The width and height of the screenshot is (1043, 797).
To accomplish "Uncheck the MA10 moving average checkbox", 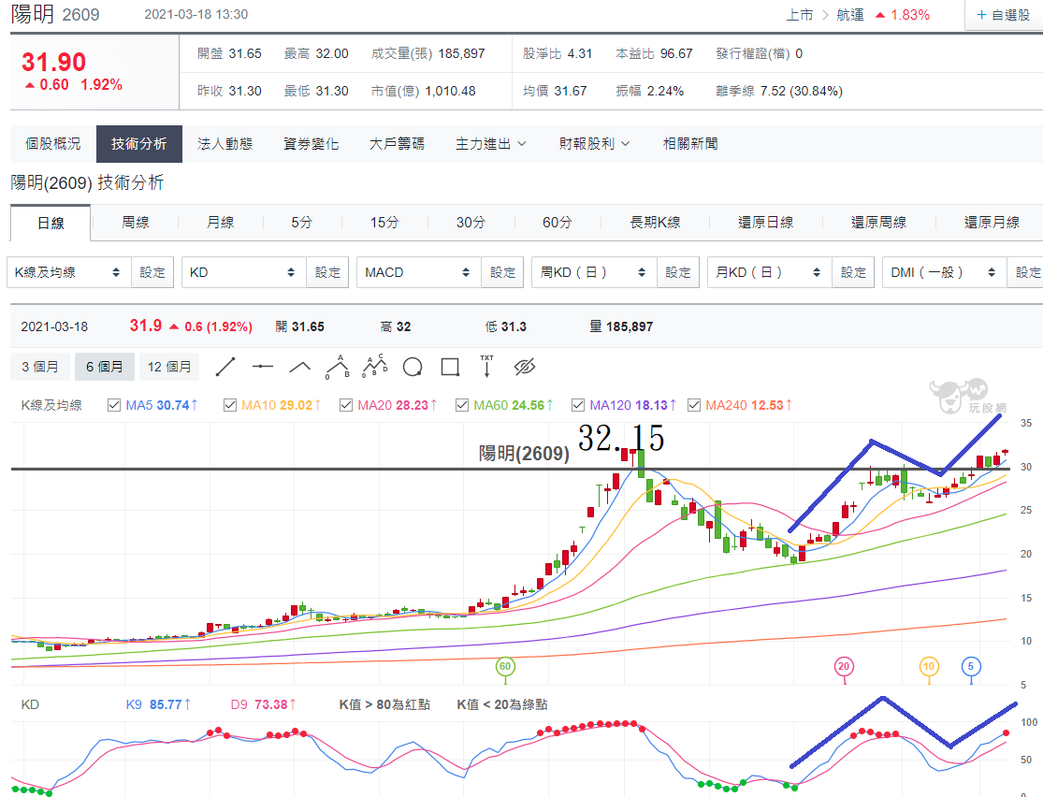I will 230,405.
